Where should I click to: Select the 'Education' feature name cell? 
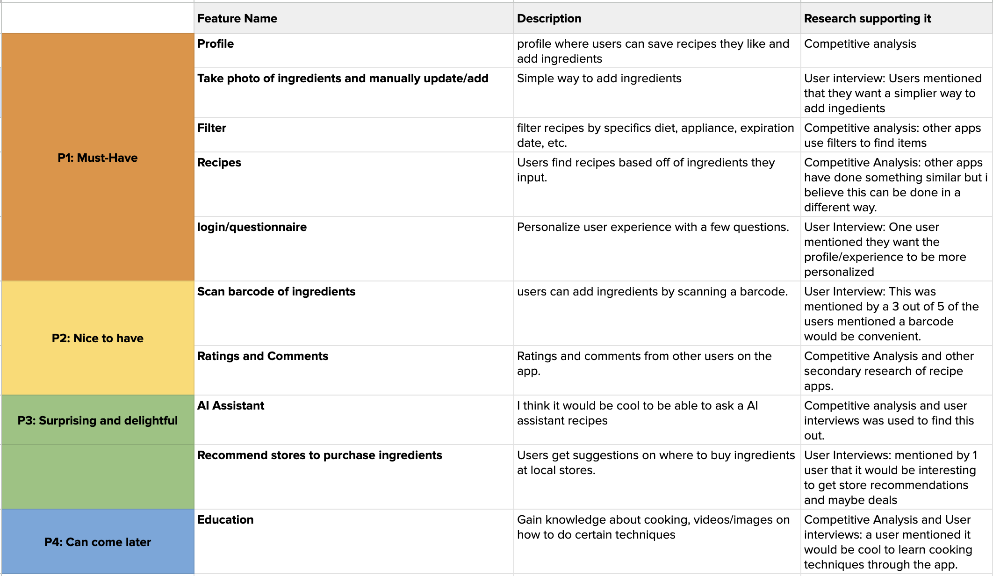(354, 541)
